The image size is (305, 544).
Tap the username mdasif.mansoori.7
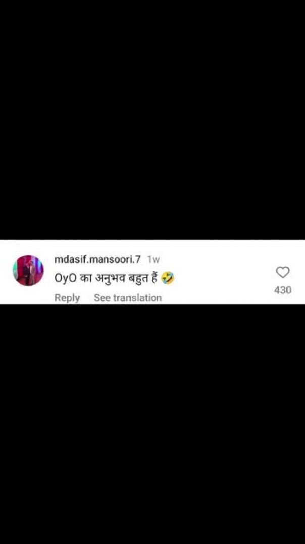[x=98, y=259]
